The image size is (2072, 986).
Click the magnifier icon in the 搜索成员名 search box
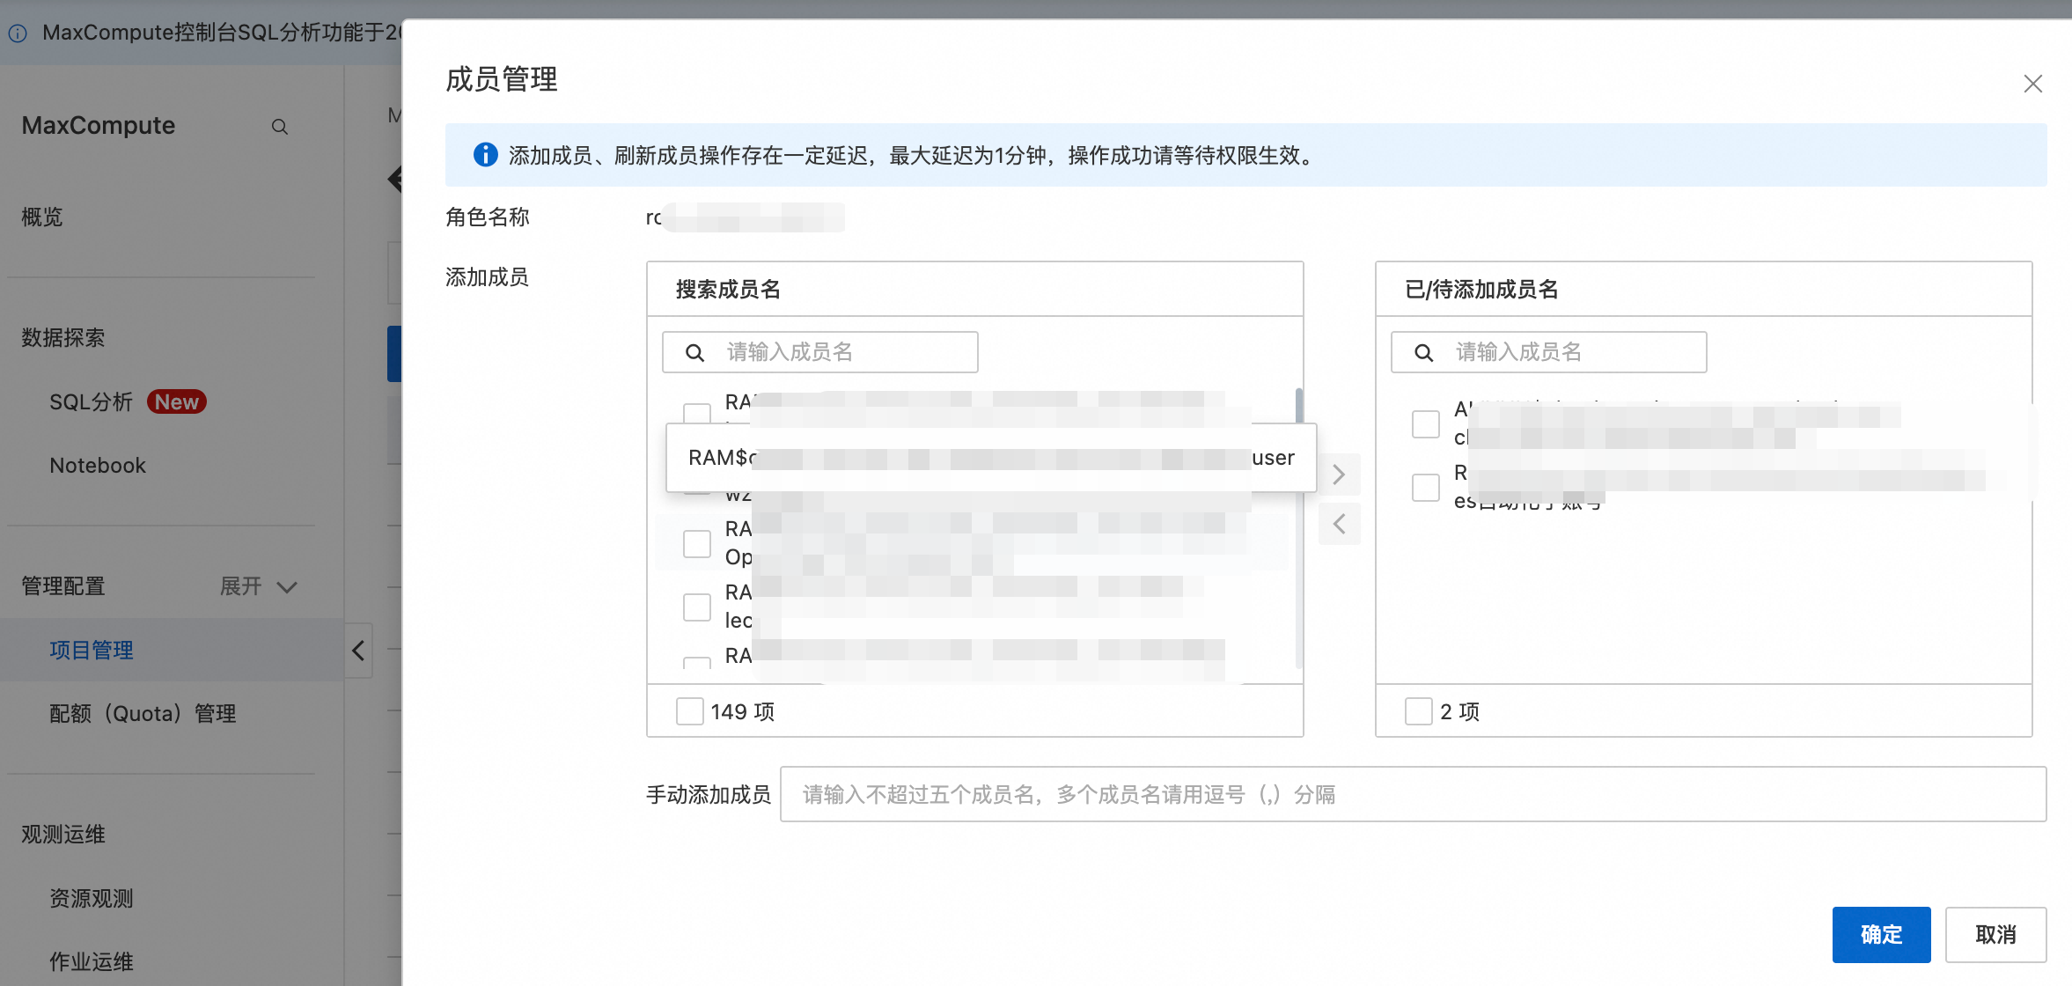694,352
